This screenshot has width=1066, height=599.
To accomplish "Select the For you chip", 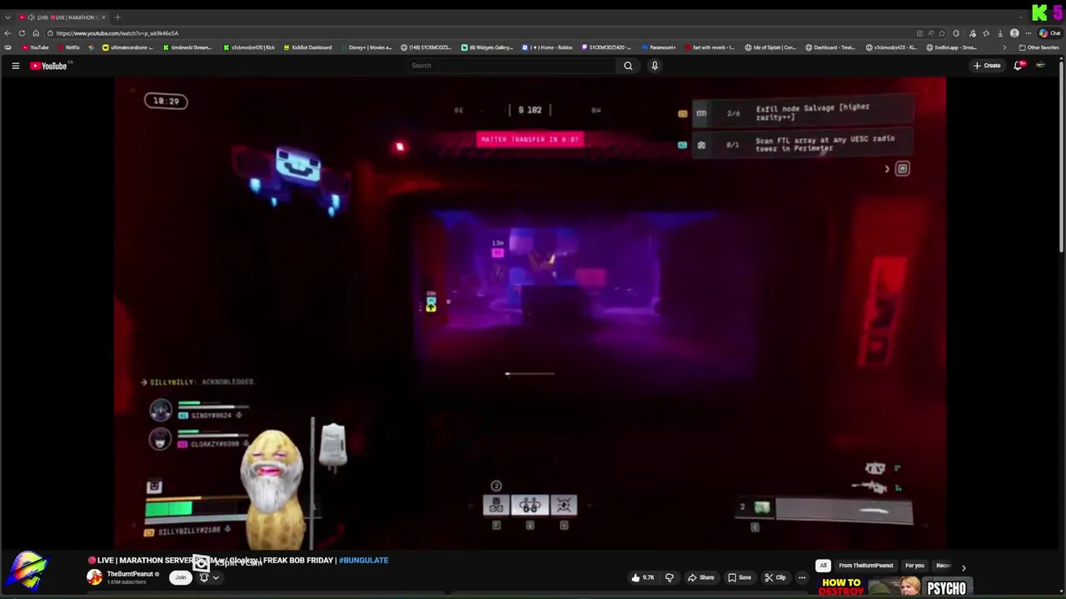I will (x=914, y=566).
